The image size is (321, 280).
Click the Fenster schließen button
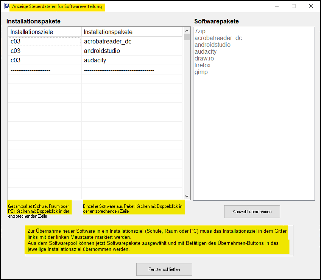(x=164, y=269)
